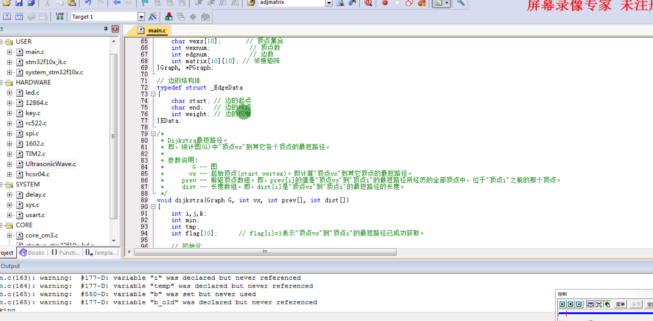This screenshot has width=653, height=321.
Task: Undo the last edit
Action: [88, 3]
